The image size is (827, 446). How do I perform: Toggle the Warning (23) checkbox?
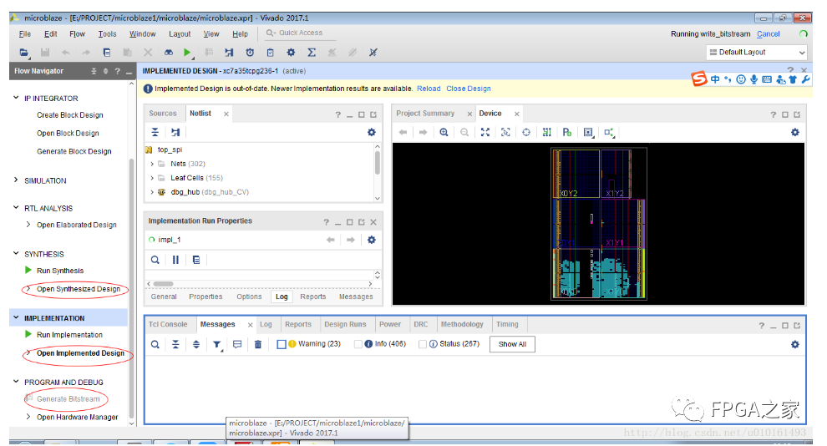pos(282,344)
